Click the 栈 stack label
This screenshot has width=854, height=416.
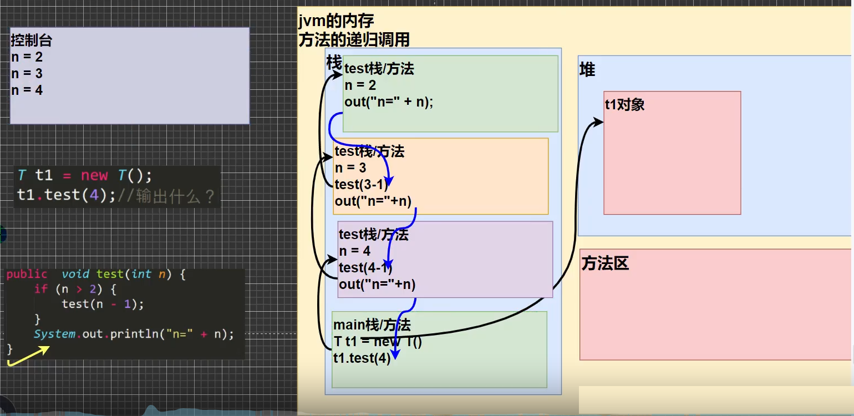click(334, 63)
